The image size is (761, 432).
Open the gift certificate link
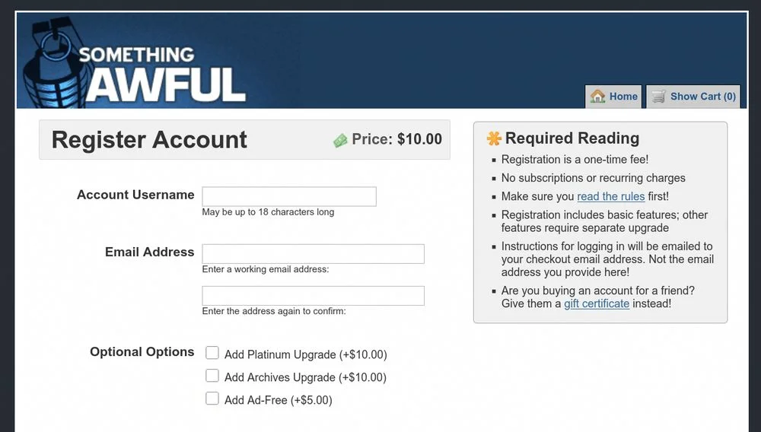click(x=597, y=303)
